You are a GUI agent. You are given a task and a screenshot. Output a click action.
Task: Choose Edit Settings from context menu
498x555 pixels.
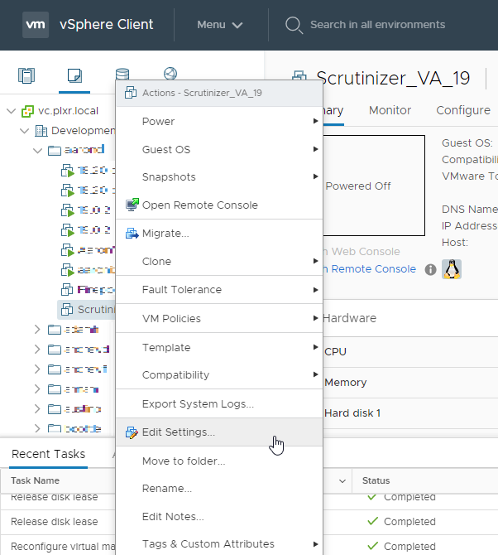[178, 432]
